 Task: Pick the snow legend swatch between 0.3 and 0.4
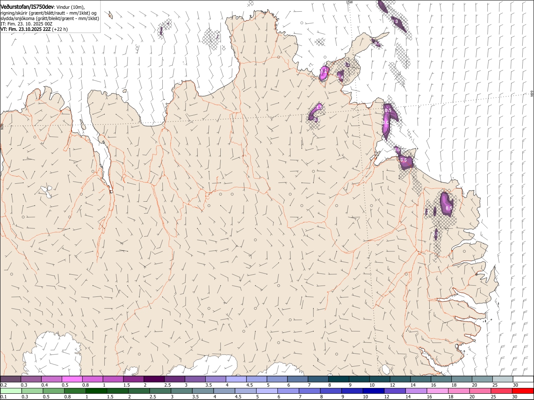(31, 379)
